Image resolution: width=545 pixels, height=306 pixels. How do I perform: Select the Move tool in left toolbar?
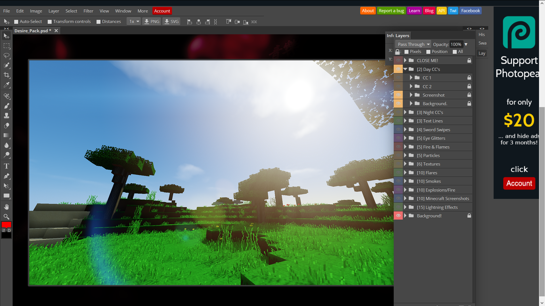click(x=7, y=36)
